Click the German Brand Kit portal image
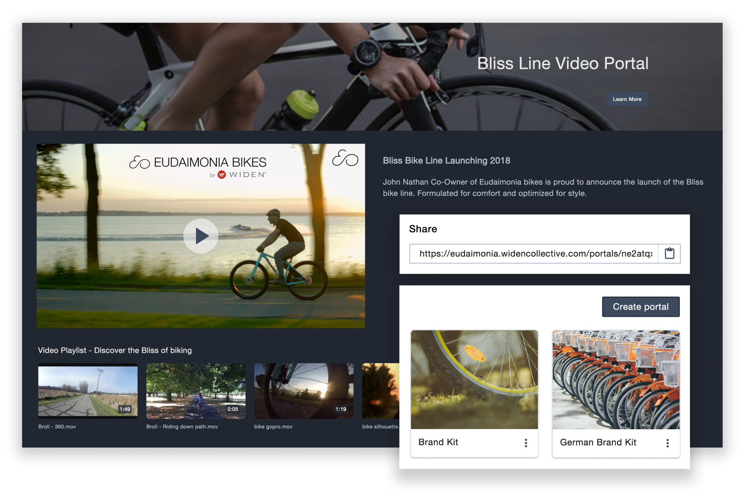This screenshot has width=748, height=492. coord(616,380)
